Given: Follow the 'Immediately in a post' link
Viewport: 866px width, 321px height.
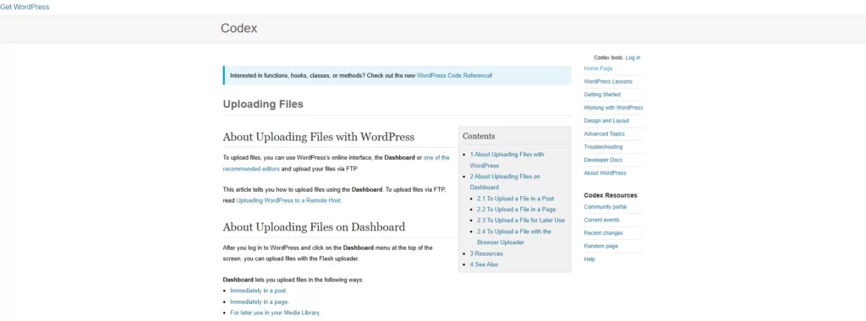Looking at the screenshot, I should [x=259, y=291].
